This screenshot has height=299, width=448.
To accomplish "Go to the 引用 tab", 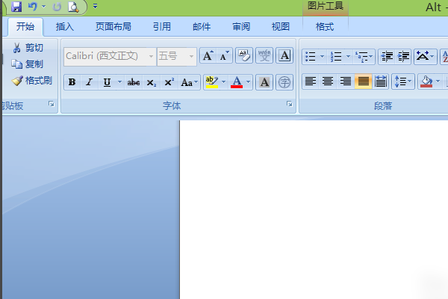I will pos(162,27).
